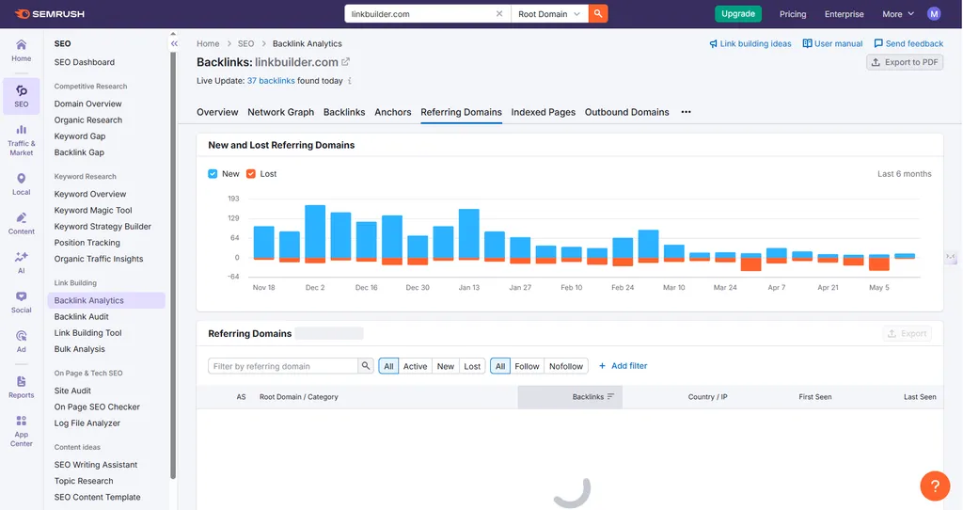Filter by Lost domains
The height and width of the screenshot is (510, 963).
point(472,366)
